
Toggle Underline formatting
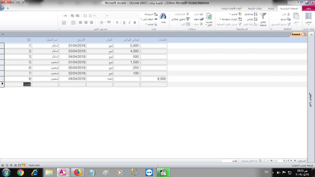[124, 22]
